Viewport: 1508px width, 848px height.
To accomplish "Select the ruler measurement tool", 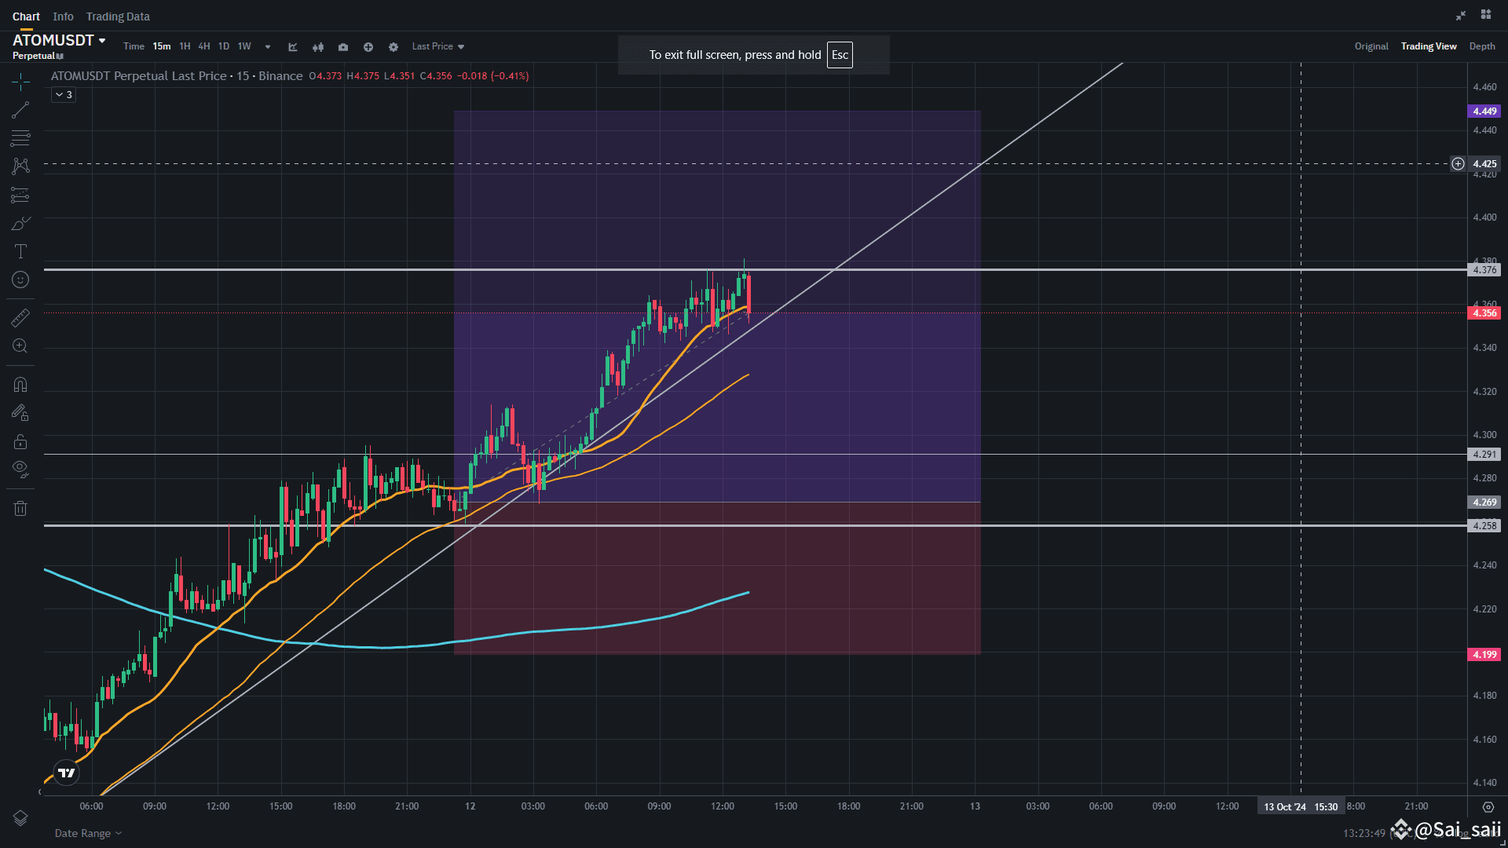I will [x=20, y=317].
